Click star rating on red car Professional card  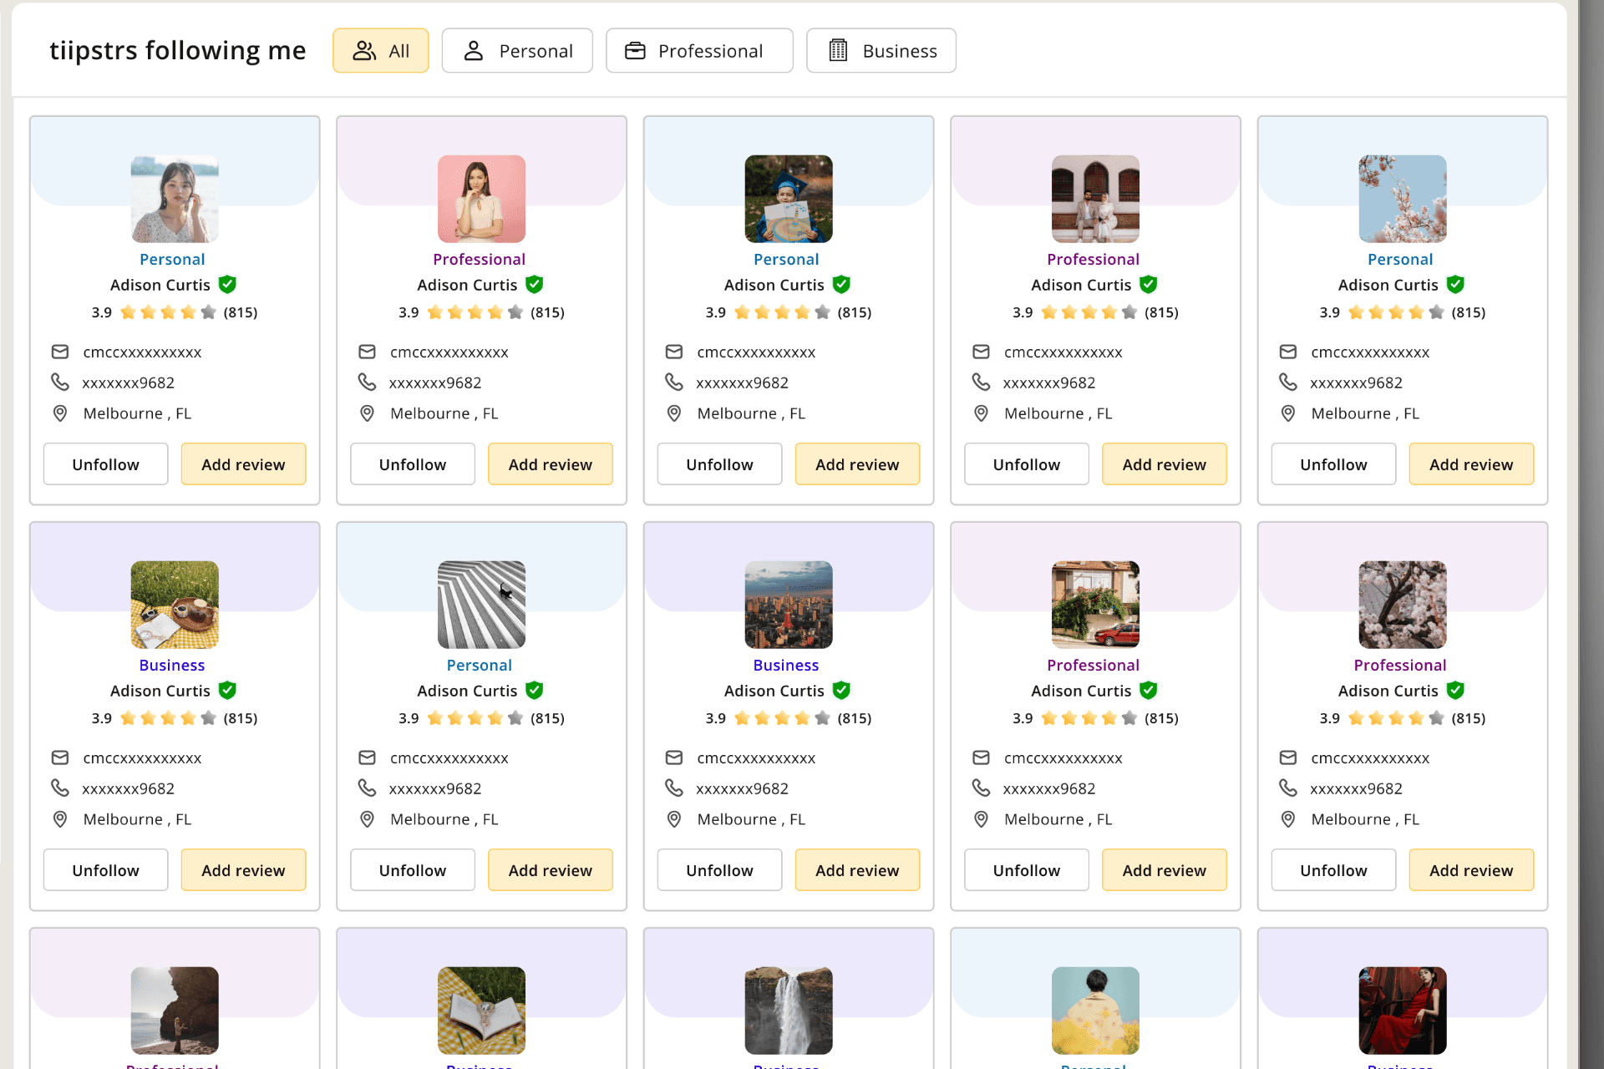tap(1089, 718)
